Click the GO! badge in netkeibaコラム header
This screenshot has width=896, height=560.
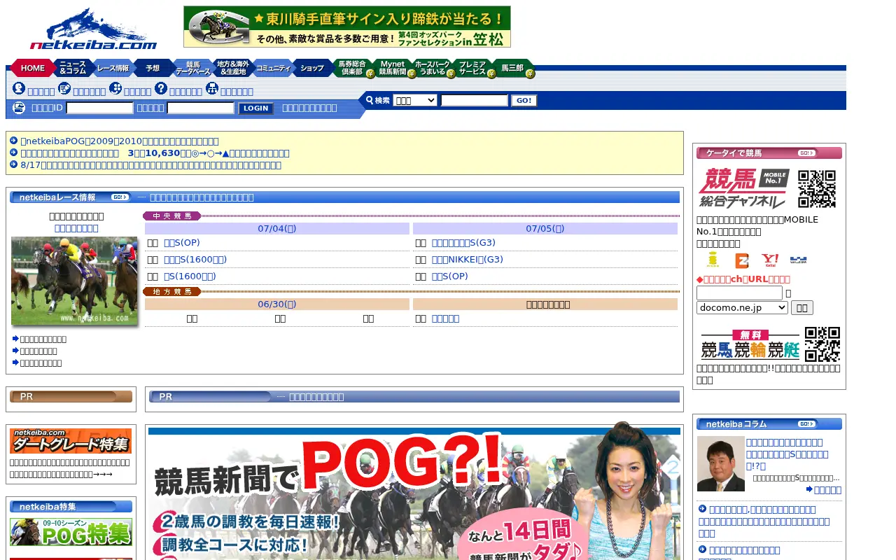coord(807,423)
